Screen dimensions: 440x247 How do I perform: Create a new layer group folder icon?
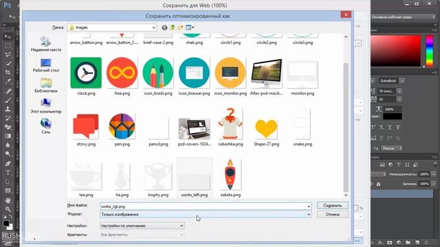pyautogui.click(x=408, y=242)
